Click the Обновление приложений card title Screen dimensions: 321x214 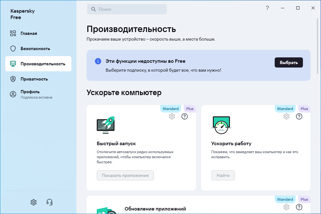click(x=155, y=209)
